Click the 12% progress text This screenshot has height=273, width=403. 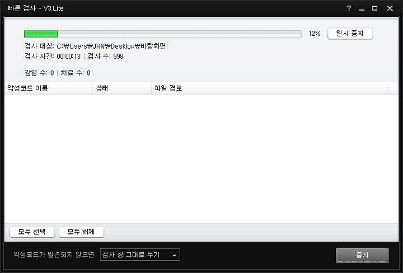coord(315,34)
